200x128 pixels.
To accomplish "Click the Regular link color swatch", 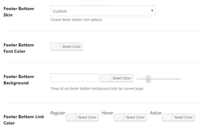I will (71, 118).
